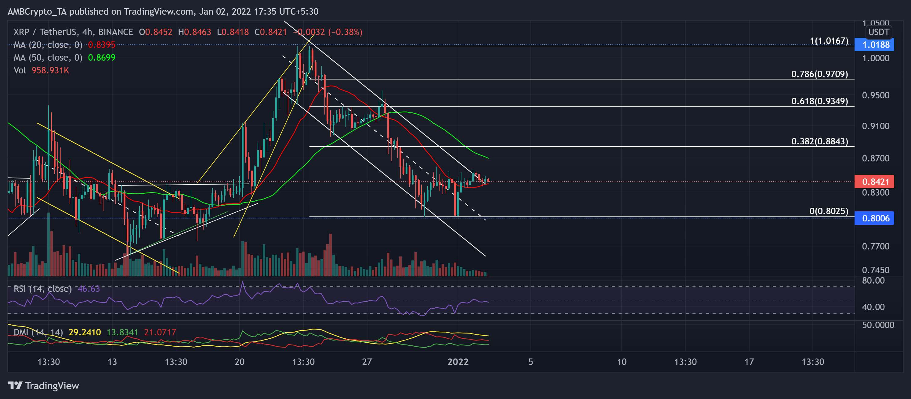
Task: Click the low price L0.8418 in header
Action: tap(233, 32)
